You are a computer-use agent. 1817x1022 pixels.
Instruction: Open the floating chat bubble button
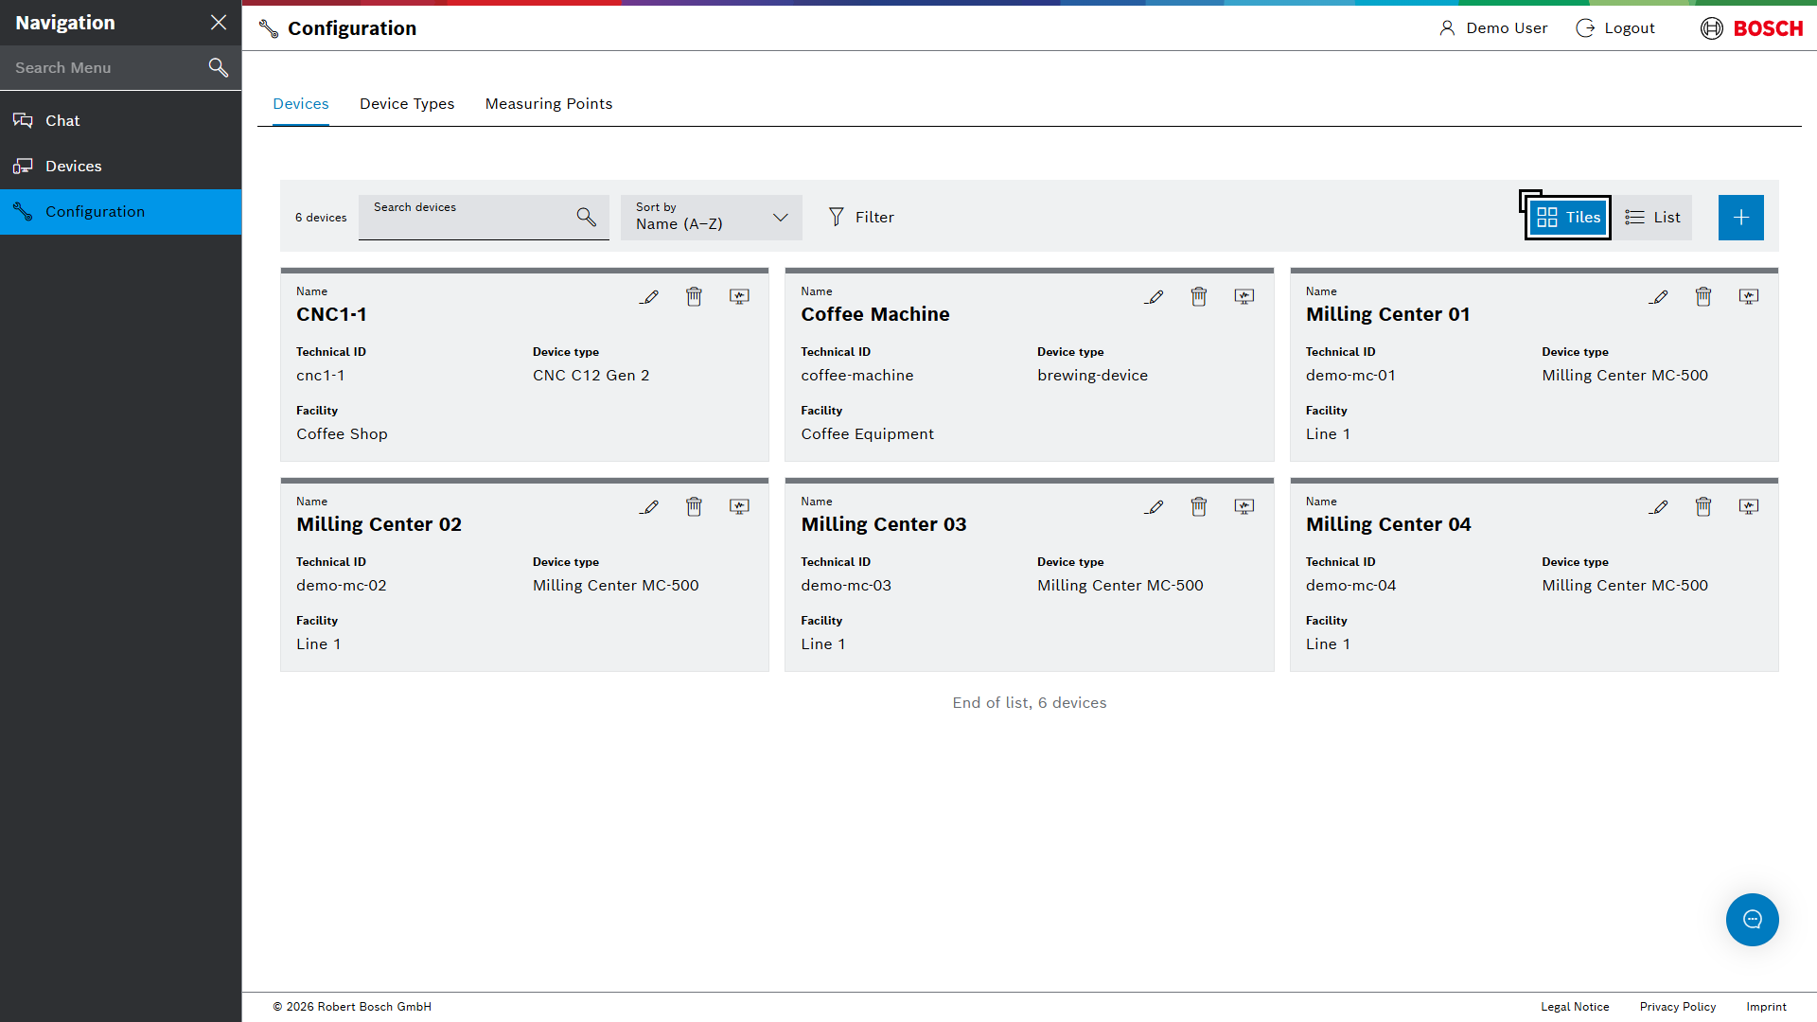point(1753,920)
